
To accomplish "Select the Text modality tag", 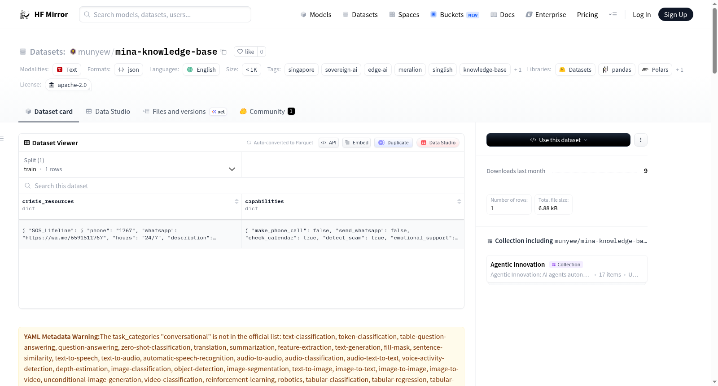I will 67,69.
